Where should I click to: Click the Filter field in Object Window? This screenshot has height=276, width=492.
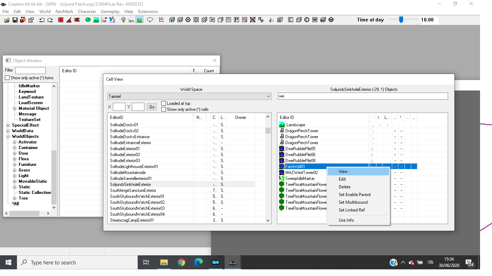30,70
